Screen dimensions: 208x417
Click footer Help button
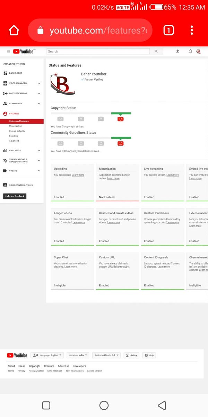[x=149, y=355]
